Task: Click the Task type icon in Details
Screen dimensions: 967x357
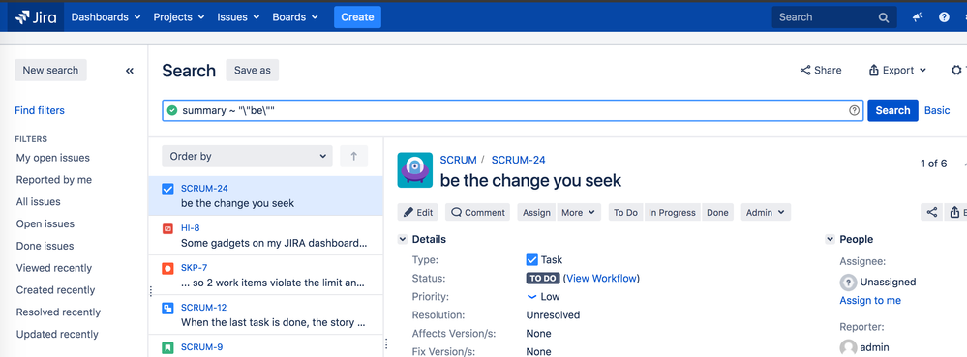Action: (531, 260)
